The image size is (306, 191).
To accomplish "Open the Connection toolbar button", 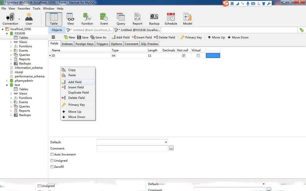I will click(x=10, y=19).
